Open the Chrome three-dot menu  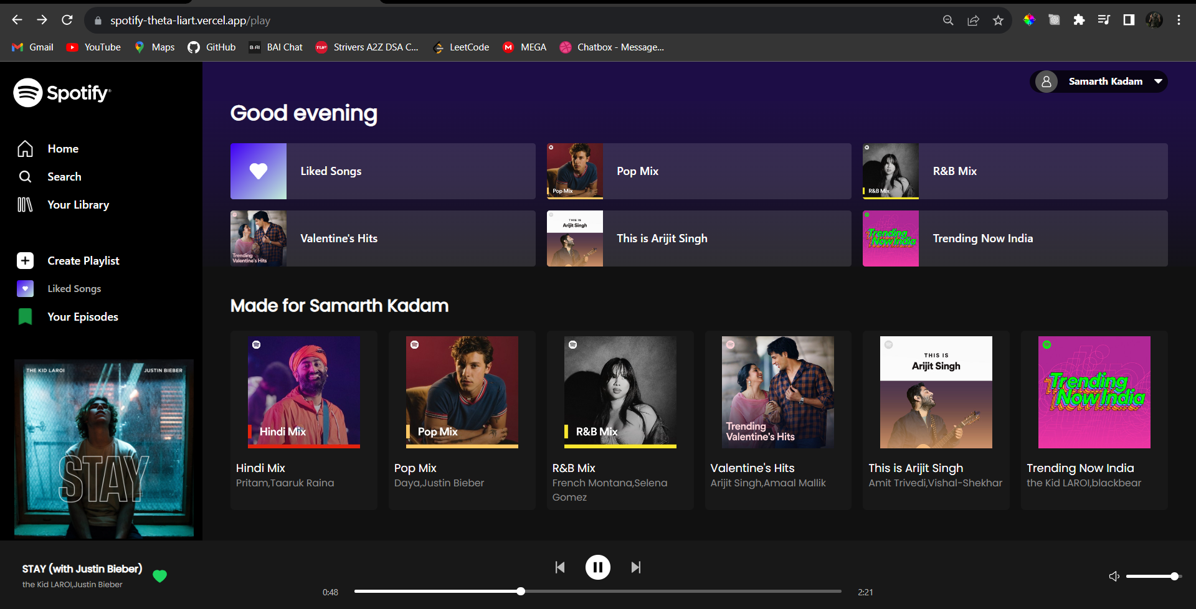coord(1179,20)
